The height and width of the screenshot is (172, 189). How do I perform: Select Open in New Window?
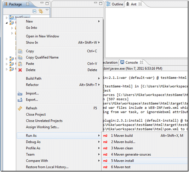60,36
